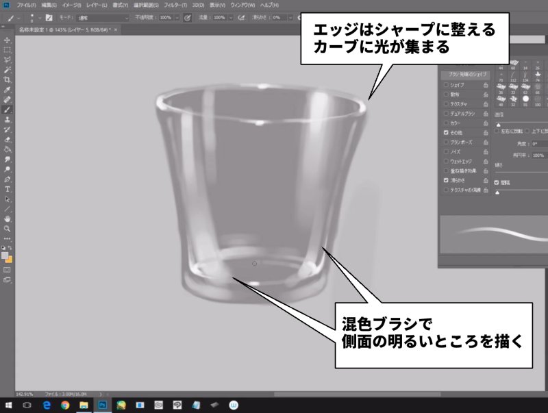The image size is (548, 413).
Task: Click ブラシ先端のシェイプ in the brush panel
Action: 469,75
